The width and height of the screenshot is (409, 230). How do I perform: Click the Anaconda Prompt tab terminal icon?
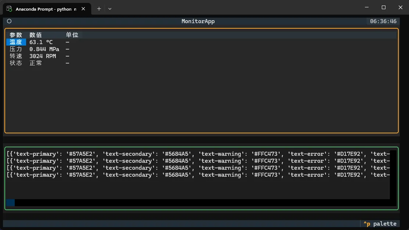[x=10, y=8]
